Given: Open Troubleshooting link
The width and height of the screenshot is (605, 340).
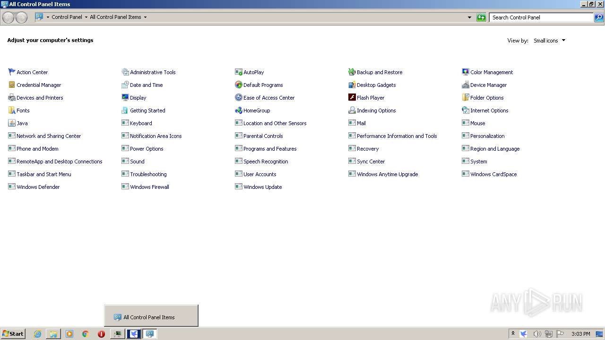Looking at the screenshot, I should 148,174.
